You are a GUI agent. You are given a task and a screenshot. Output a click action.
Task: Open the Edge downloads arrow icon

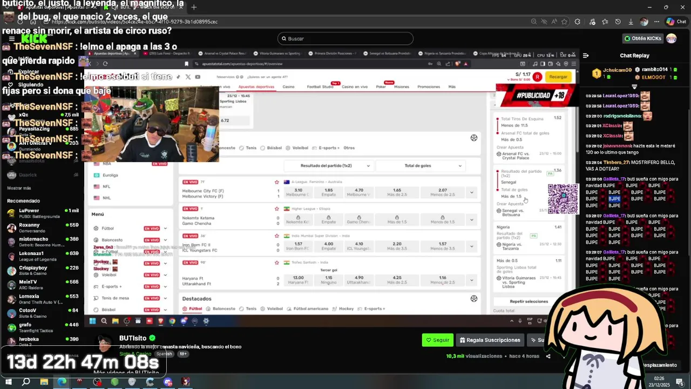click(x=631, y=22)
